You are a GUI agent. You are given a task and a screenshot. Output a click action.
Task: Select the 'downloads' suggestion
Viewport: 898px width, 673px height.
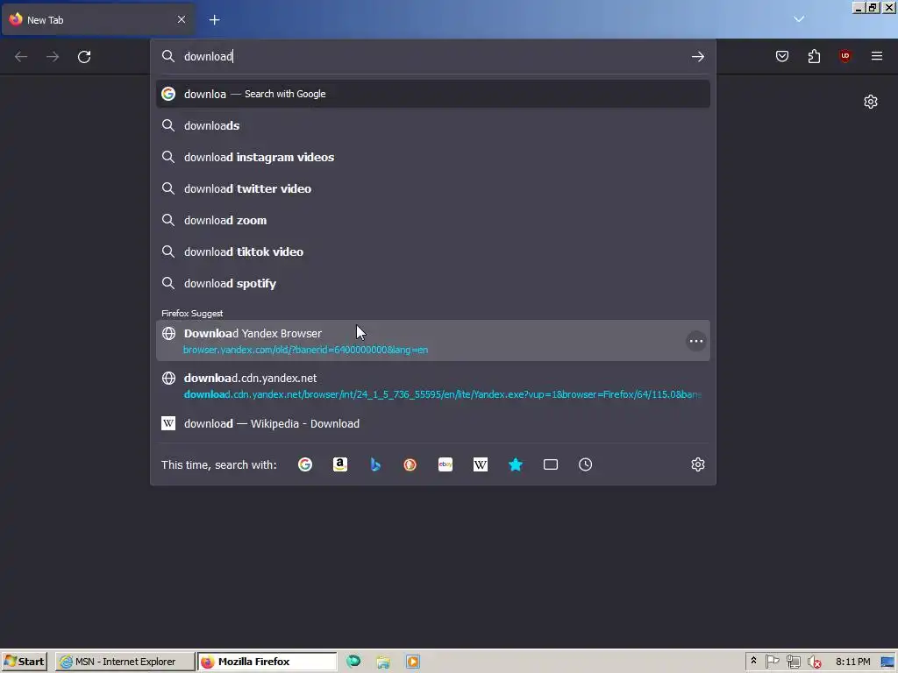click(433, 125)
